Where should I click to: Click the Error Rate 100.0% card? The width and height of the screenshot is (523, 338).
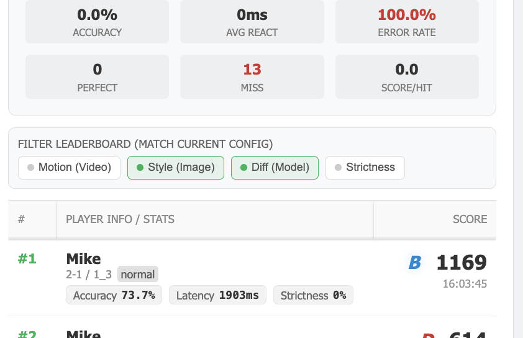(407, 22)
